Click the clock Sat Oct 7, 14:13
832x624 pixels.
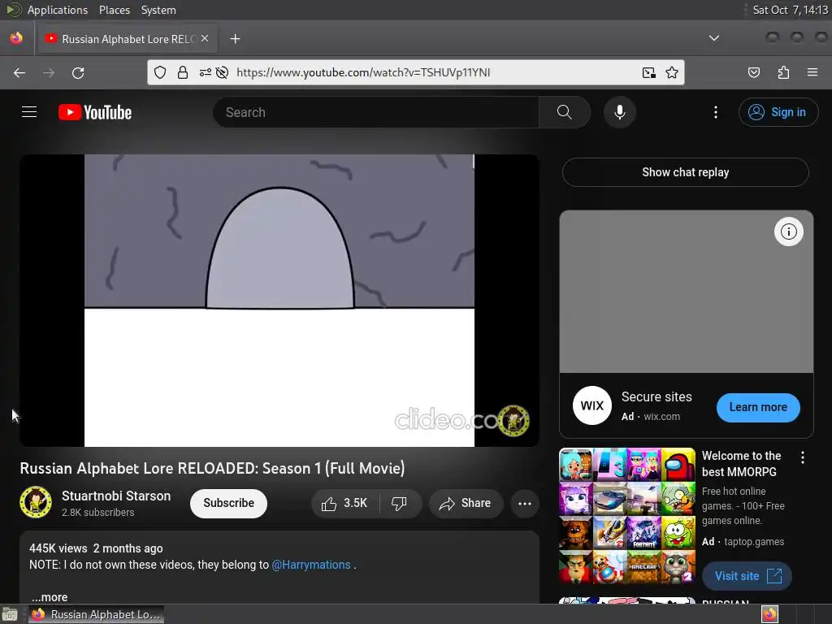pyautogui.click(x=790, y=10)
